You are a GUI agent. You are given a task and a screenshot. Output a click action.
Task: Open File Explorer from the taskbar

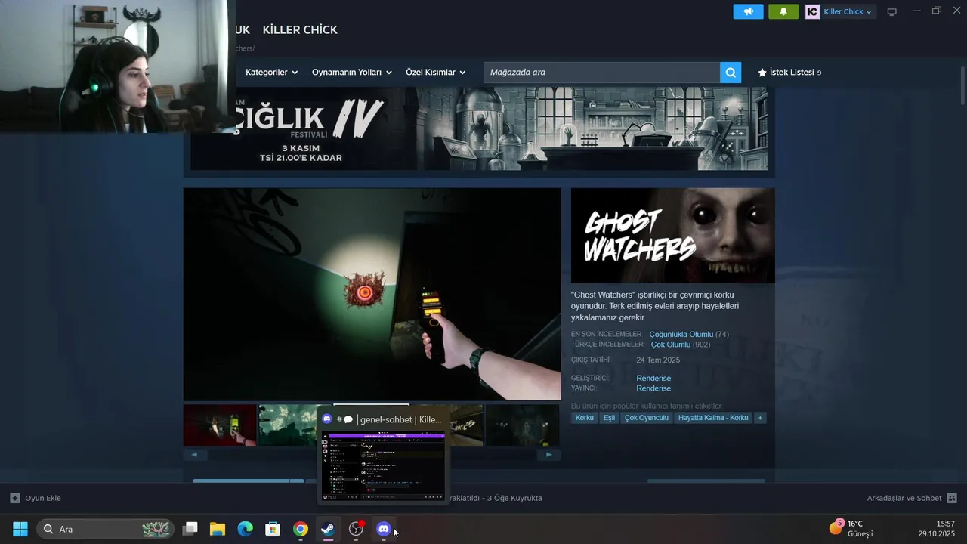(x=218, y=529)
